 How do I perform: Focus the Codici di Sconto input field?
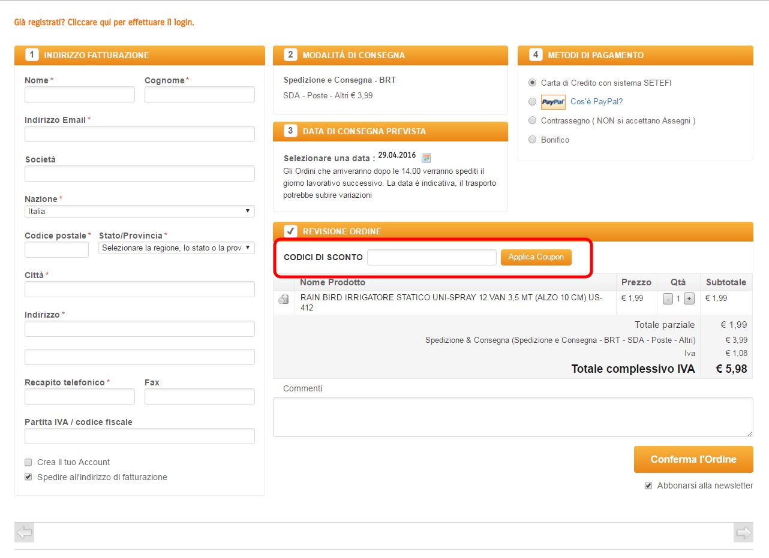click(x=431, y=258)
